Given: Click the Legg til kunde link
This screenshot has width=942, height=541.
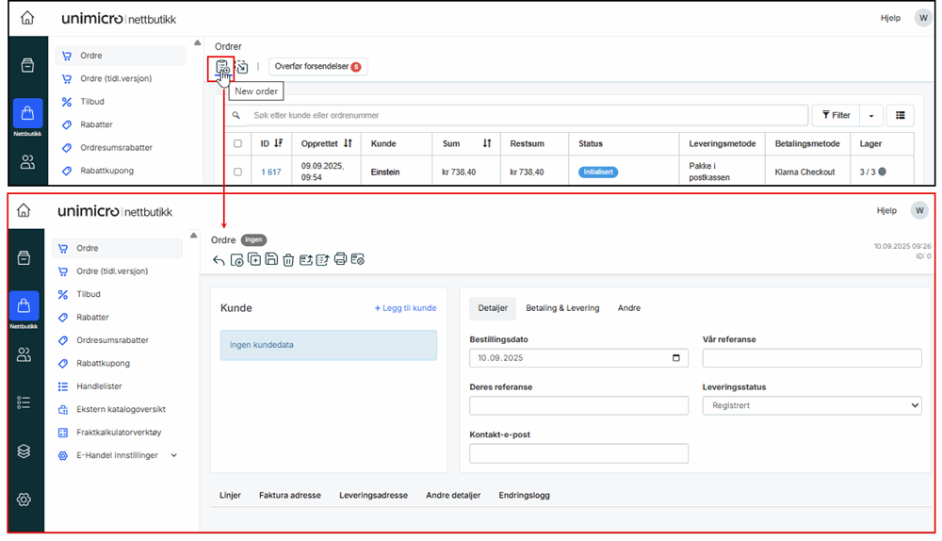Looking at the screenshot, I should click(x=405, y=308).
